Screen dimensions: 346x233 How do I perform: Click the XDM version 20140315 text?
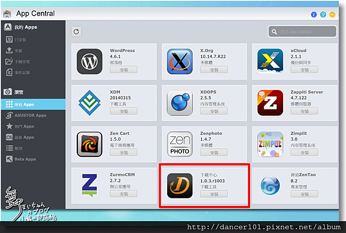(121, 97)
